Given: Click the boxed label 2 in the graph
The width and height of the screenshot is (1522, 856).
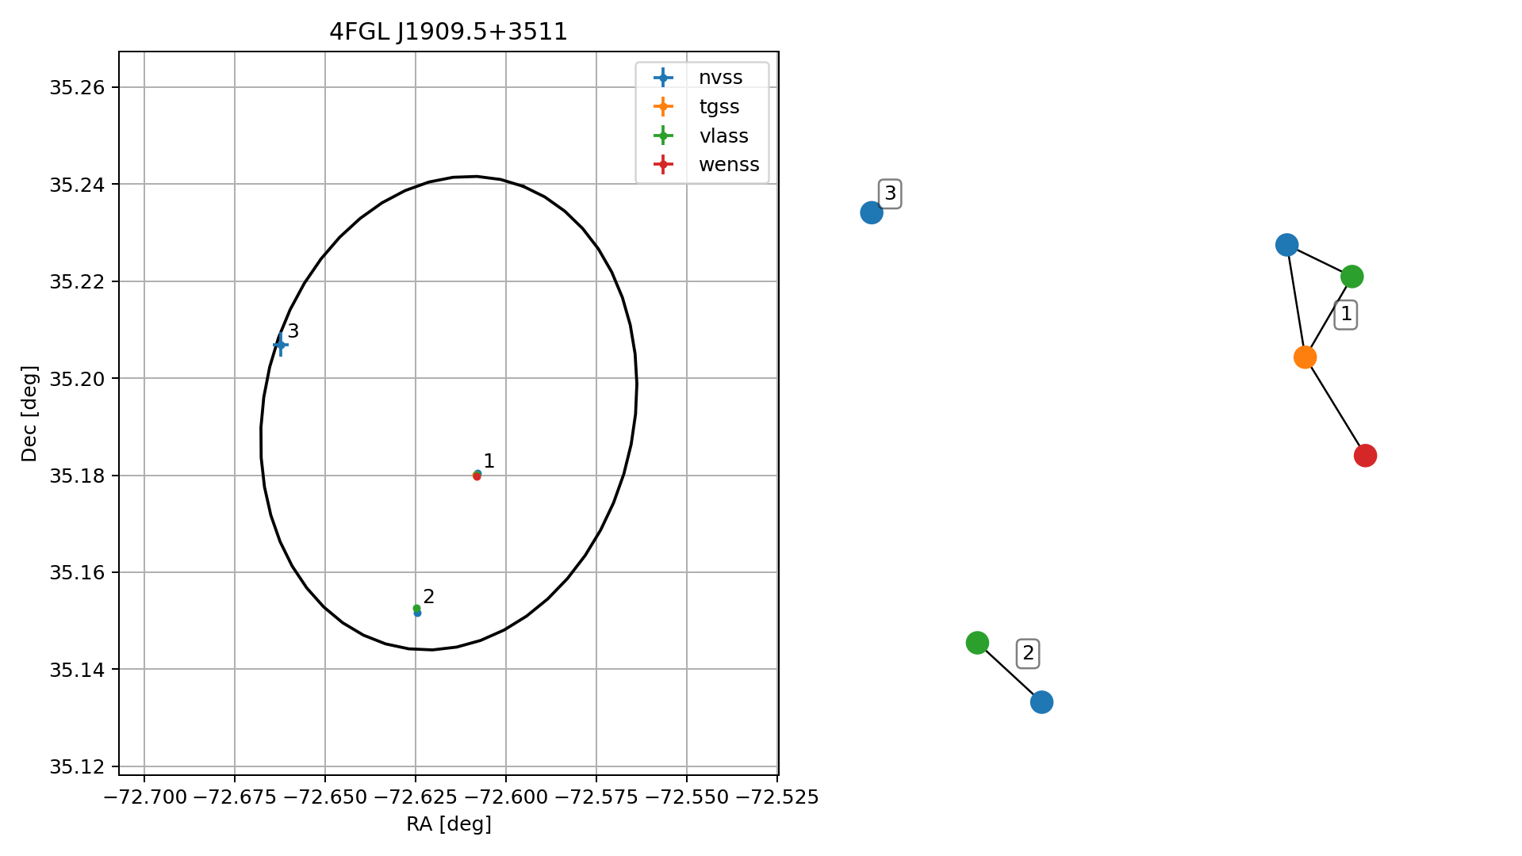Looking at the screenshot, I should 1028,653.
